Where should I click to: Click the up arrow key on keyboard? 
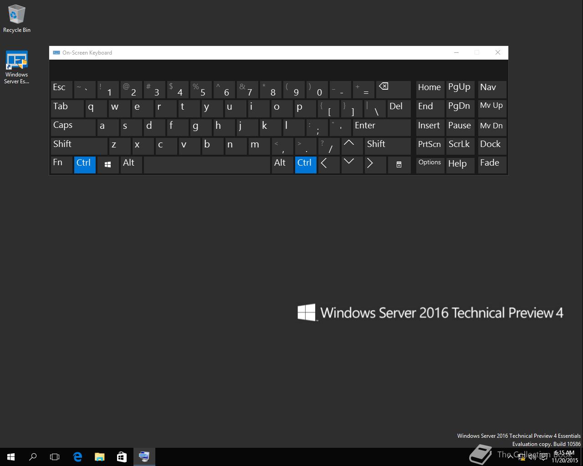pyautogui.click(x=352, y=146)
